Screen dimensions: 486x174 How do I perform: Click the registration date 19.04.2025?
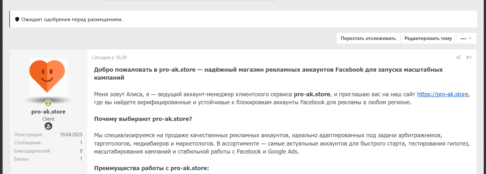[71, 134]
